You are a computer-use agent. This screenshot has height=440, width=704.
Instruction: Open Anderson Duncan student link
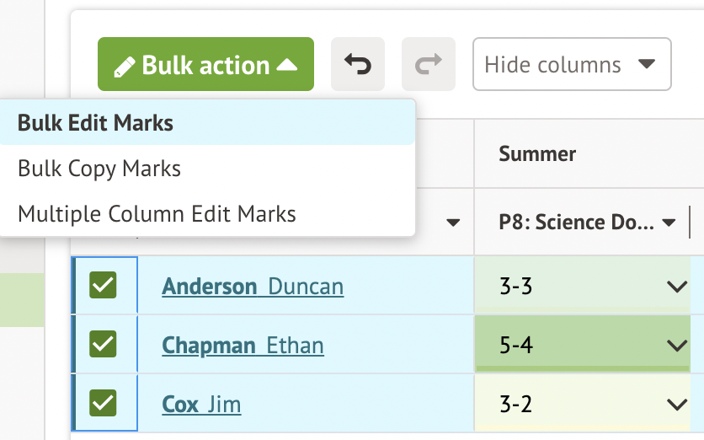[x=253, y=287]
